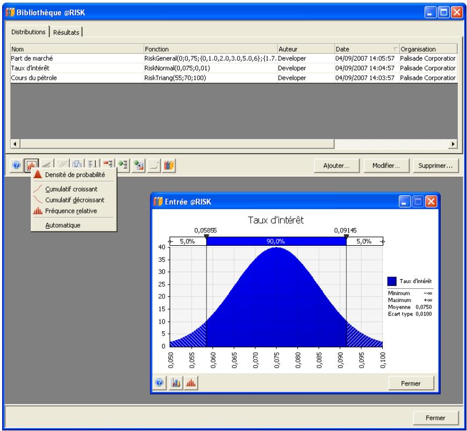Select Densité de probabilité from the menu
Image resolution: width=467 pixels, height=431 pixels.
75,174
